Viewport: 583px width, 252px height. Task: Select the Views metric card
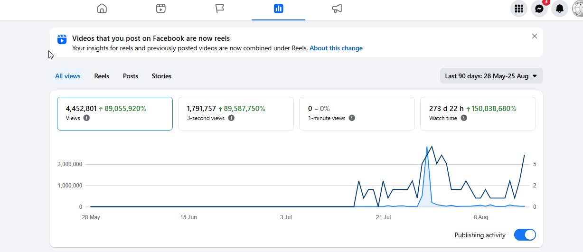115,113
